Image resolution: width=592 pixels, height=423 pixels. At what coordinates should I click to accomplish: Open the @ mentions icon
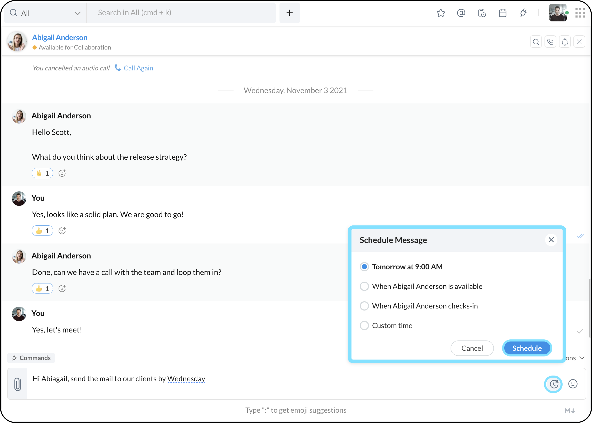(x=461, y=13)
